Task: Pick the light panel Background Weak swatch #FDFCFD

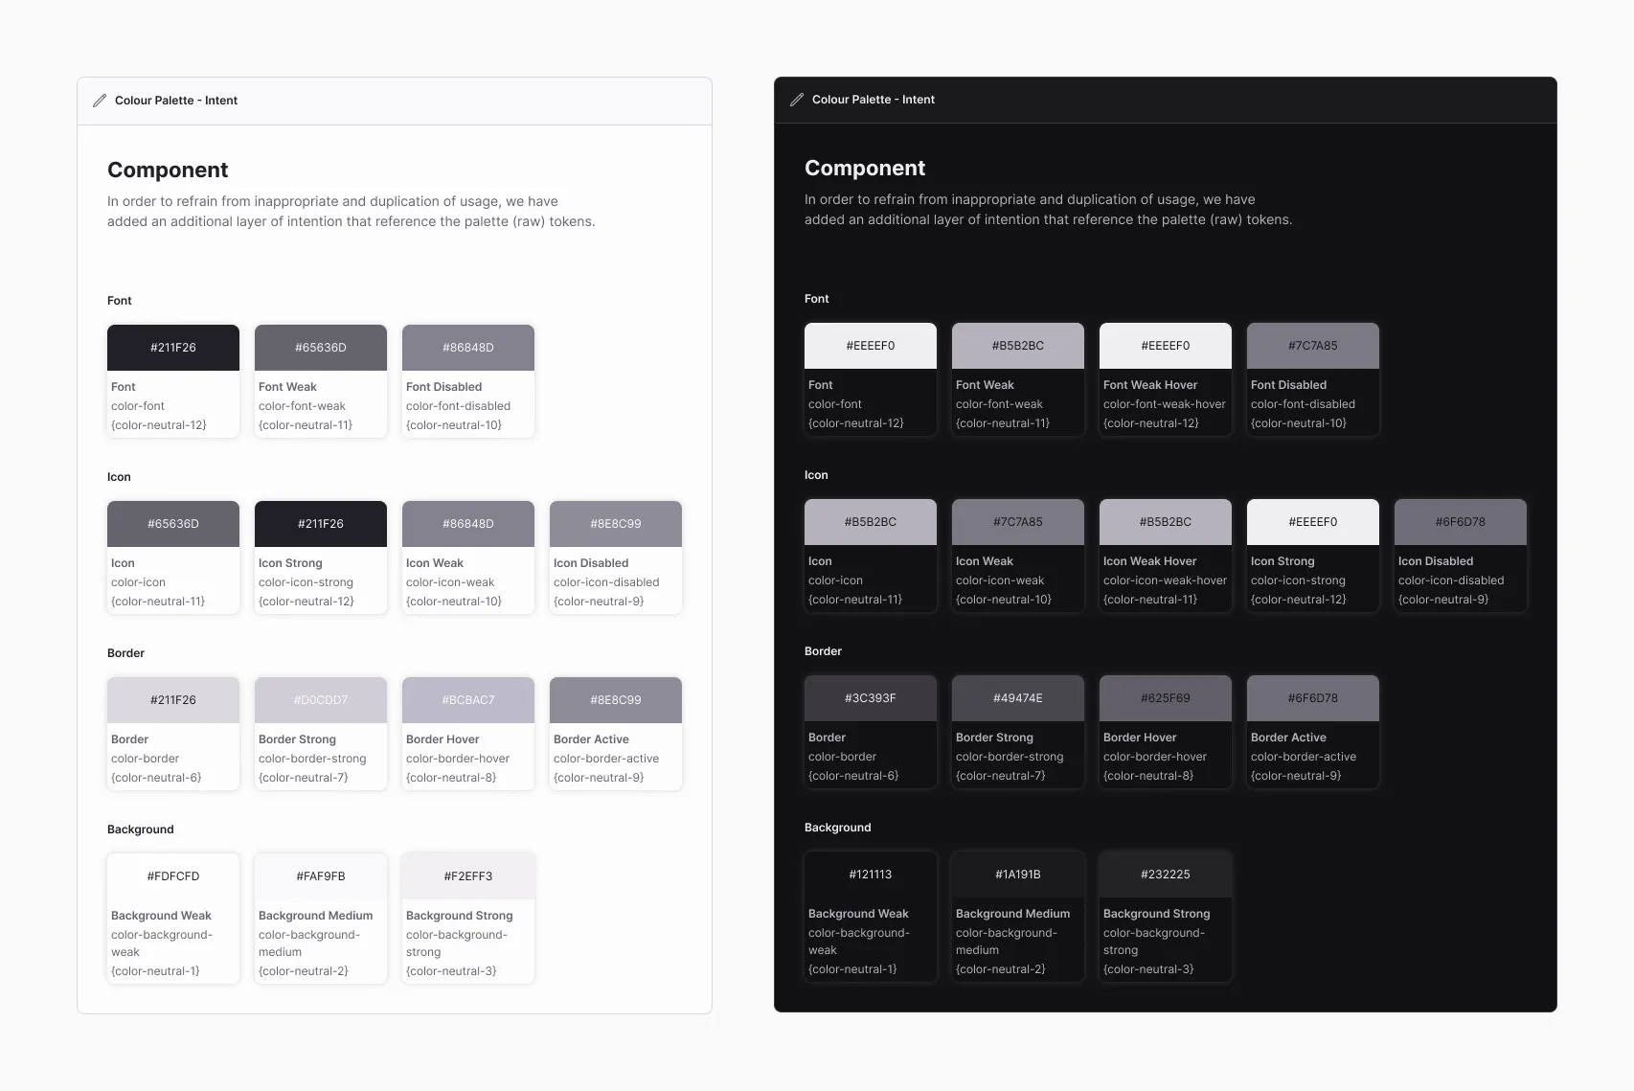Action: pyautogui.click(x=173, y=876)
